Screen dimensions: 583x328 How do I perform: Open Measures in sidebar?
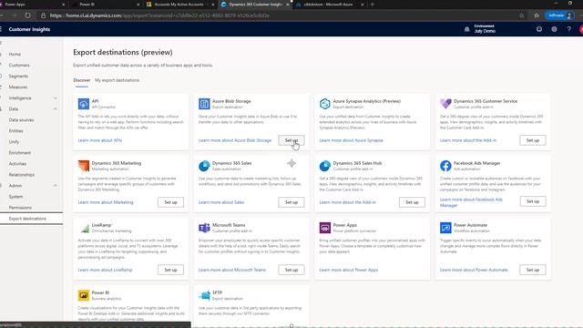(18, 87)
